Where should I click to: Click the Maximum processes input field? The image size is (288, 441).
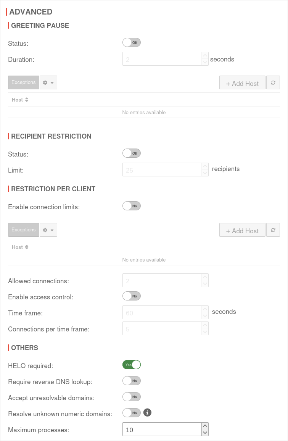click(x=162, y=430)
